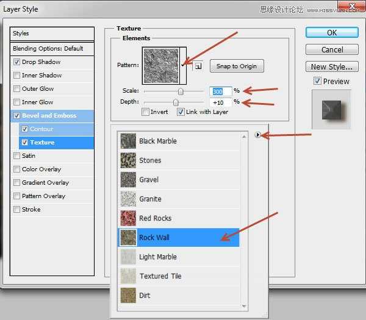The height and width of the screenshot is (320, 366).
Task: Click the pattern list scroll down arrow
Action: 244,306
